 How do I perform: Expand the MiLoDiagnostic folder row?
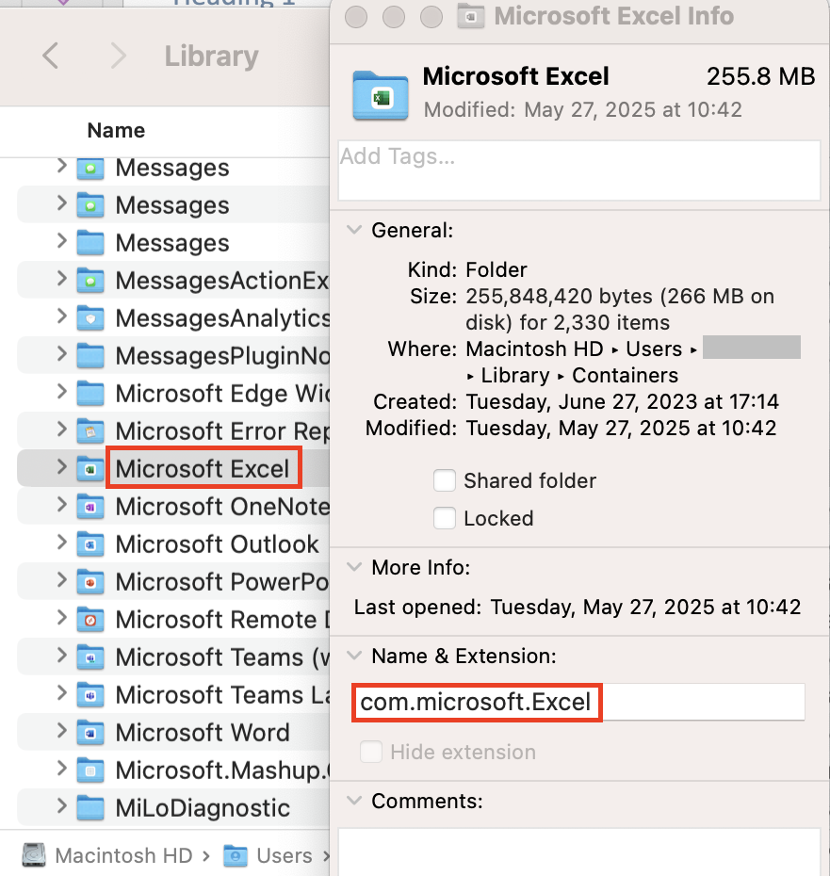pos(62,806)
